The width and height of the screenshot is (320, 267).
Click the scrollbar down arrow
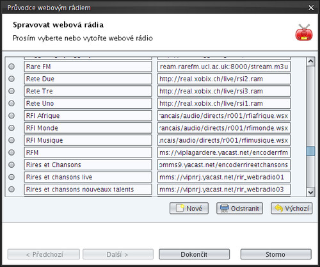(x=310, y=192)
